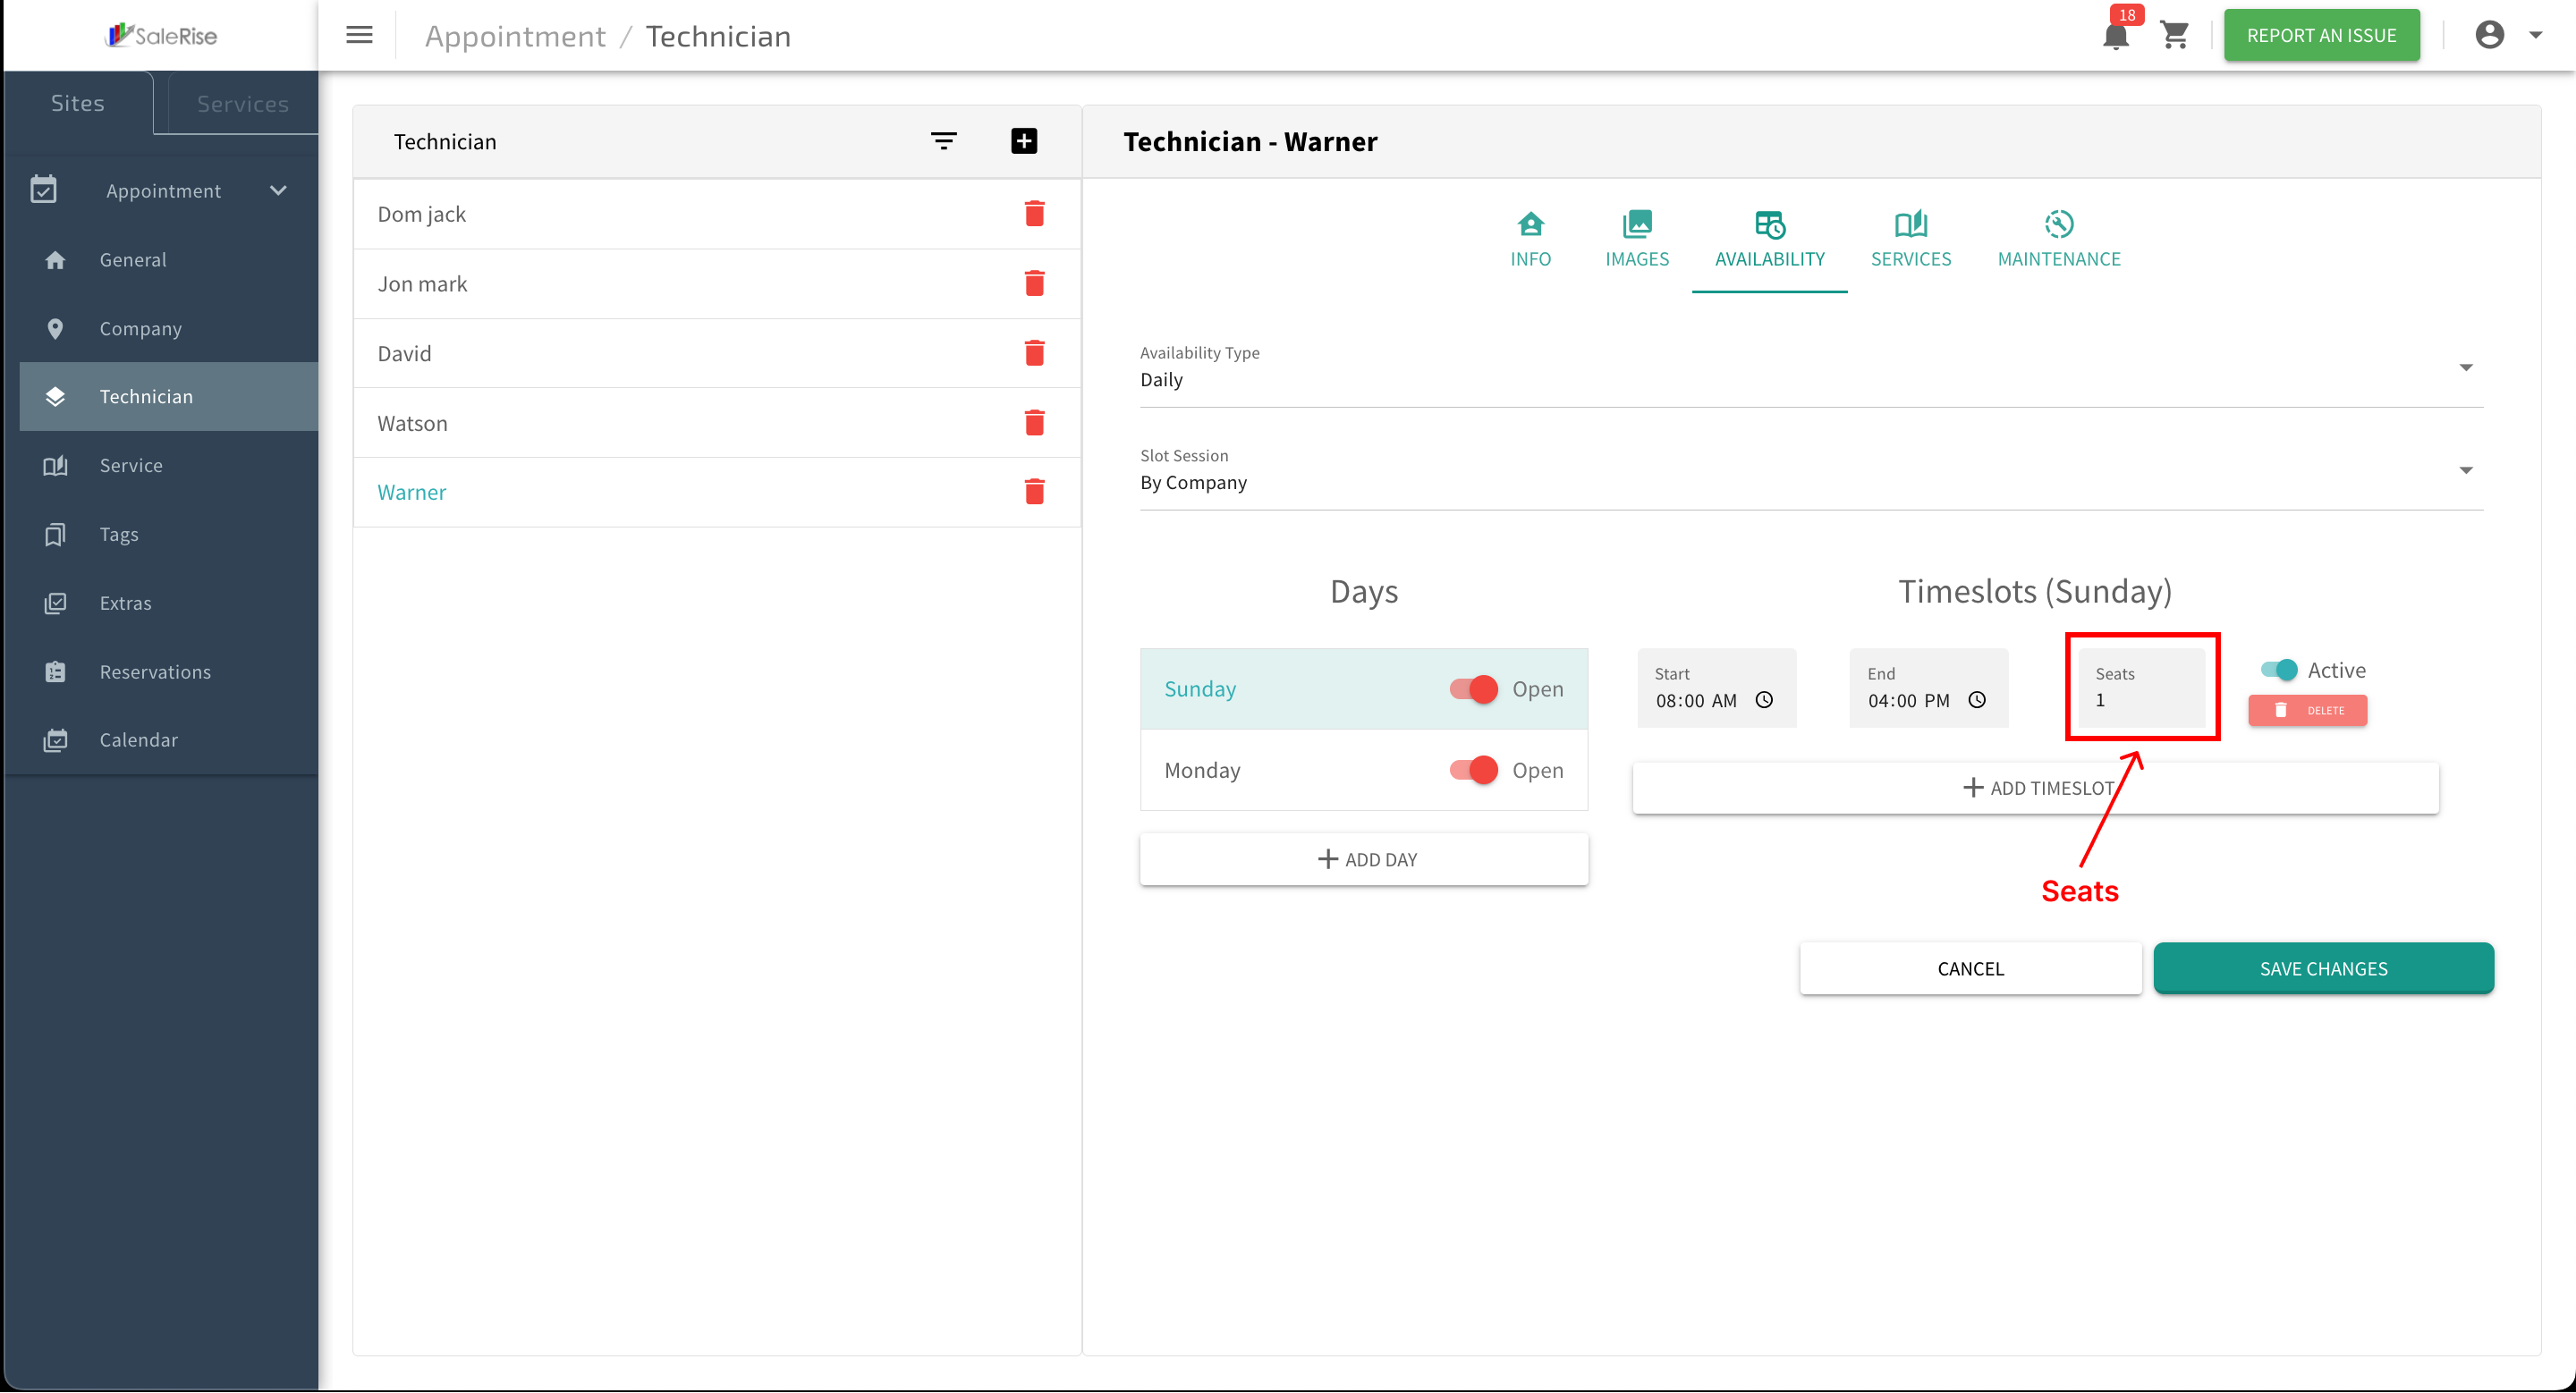
Task: Toggle the timeslot Active switch
Action: (2279, 670)
